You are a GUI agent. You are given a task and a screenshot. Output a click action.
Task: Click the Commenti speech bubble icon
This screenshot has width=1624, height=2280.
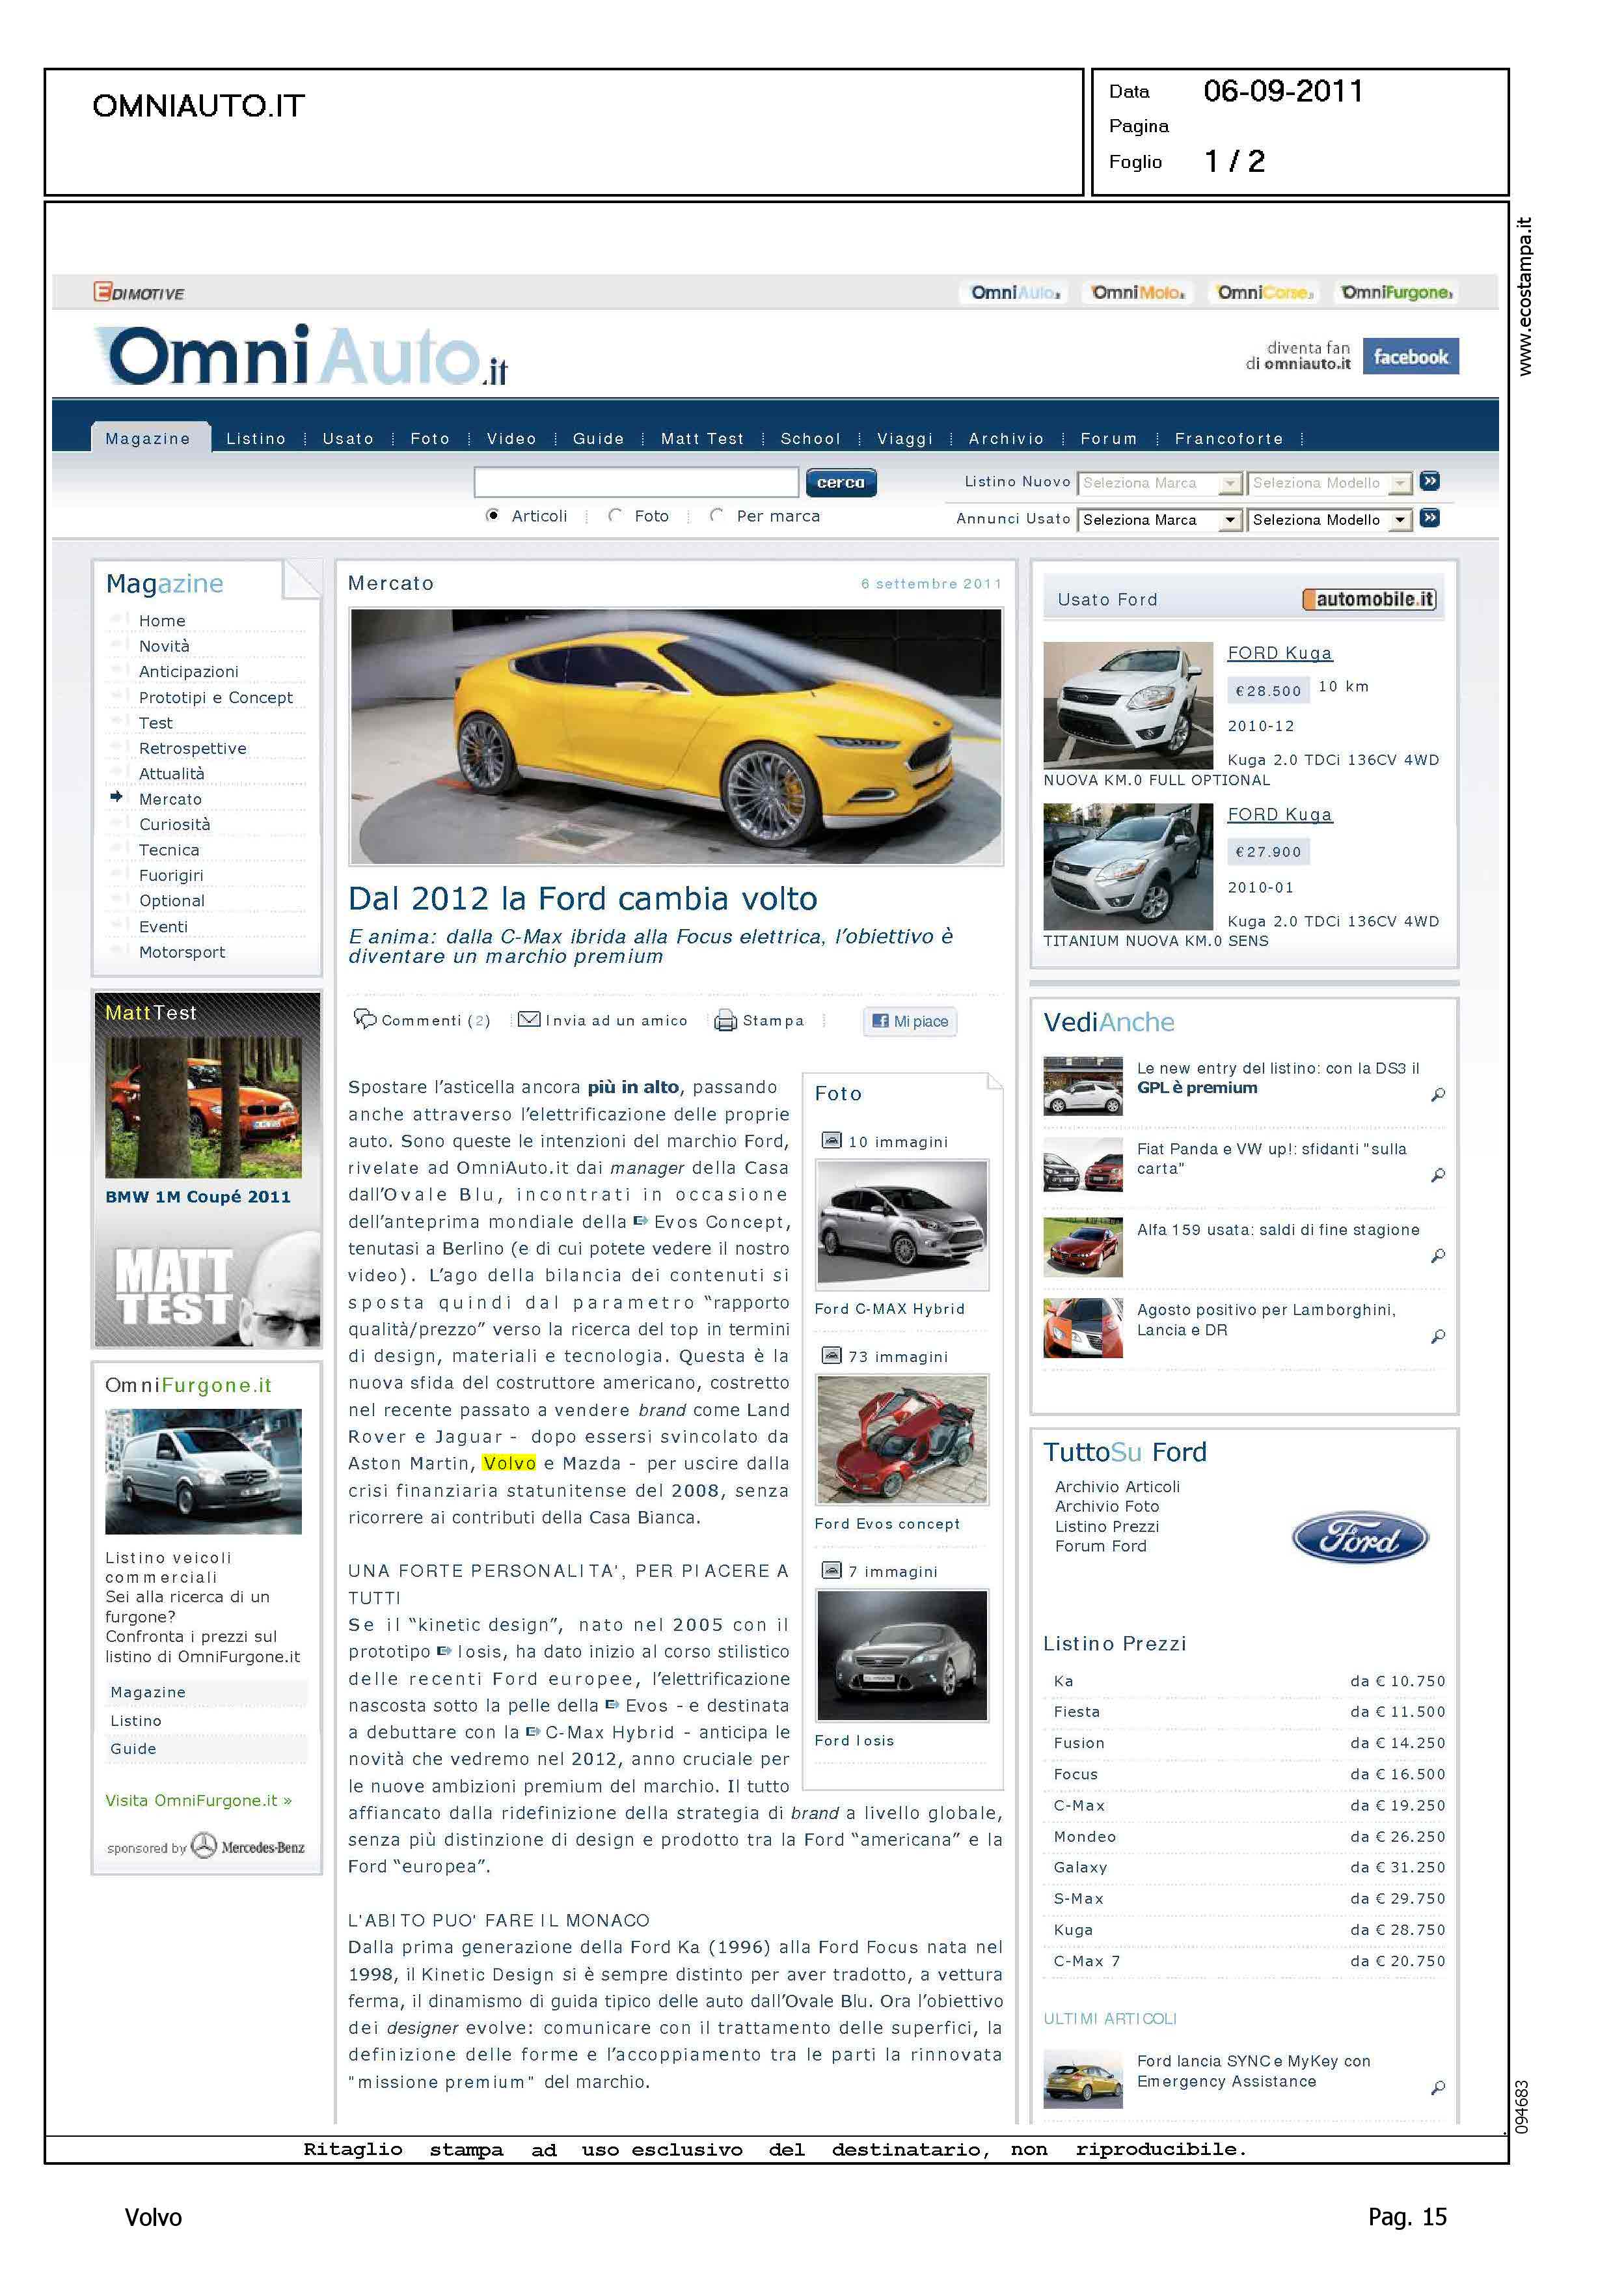tap(365, 1018)
